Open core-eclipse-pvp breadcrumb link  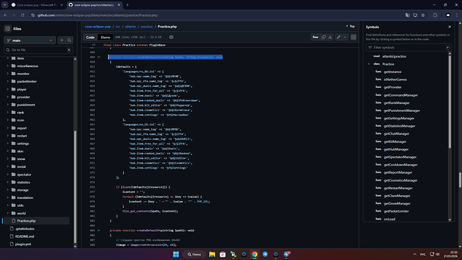tap(98, 27)
